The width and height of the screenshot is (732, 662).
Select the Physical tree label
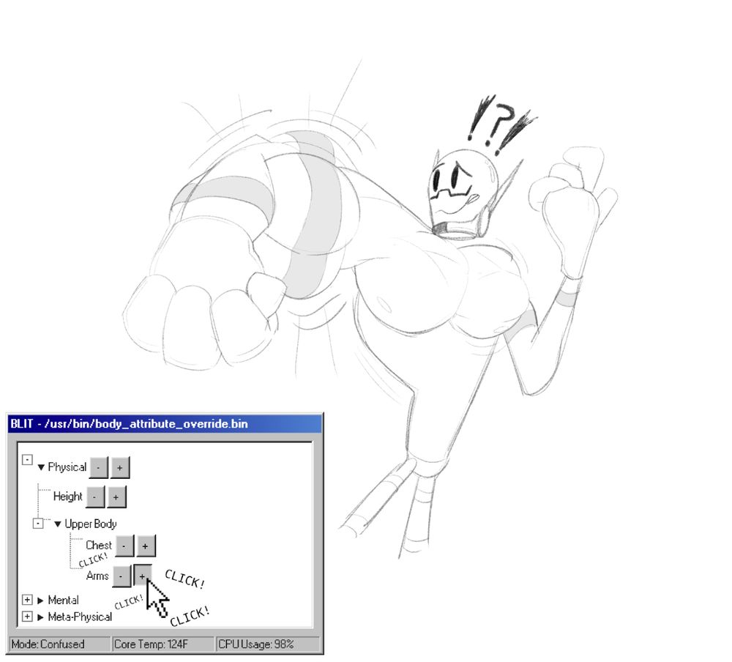(67, 467)
